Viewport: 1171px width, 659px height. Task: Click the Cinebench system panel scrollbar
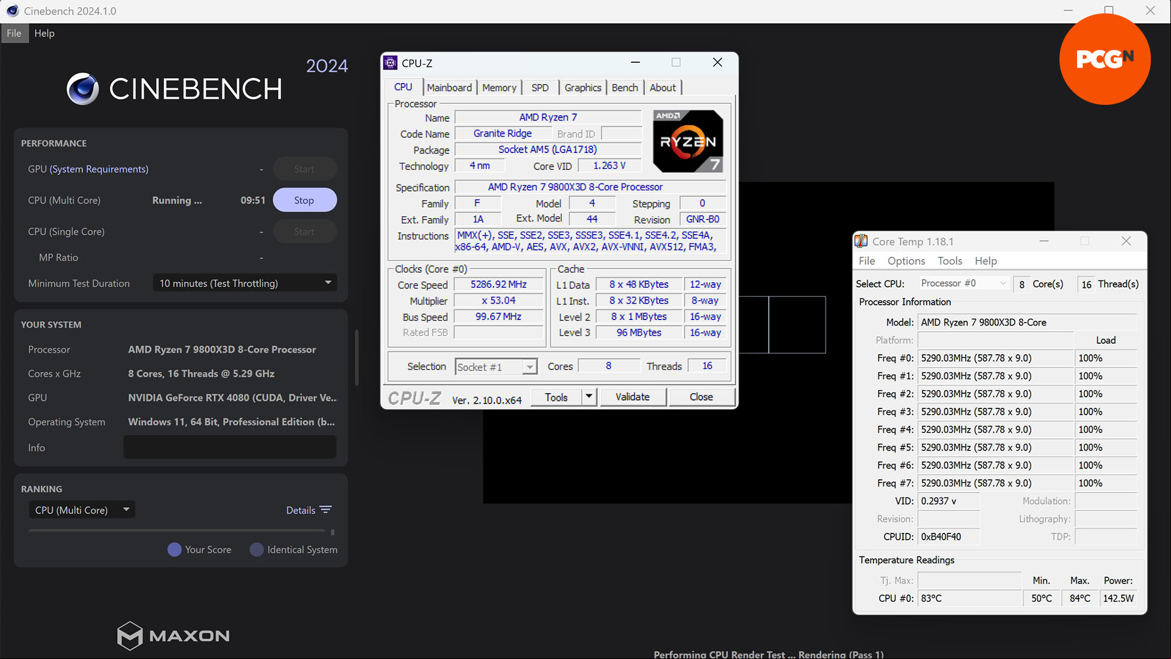tap(357, 357)
